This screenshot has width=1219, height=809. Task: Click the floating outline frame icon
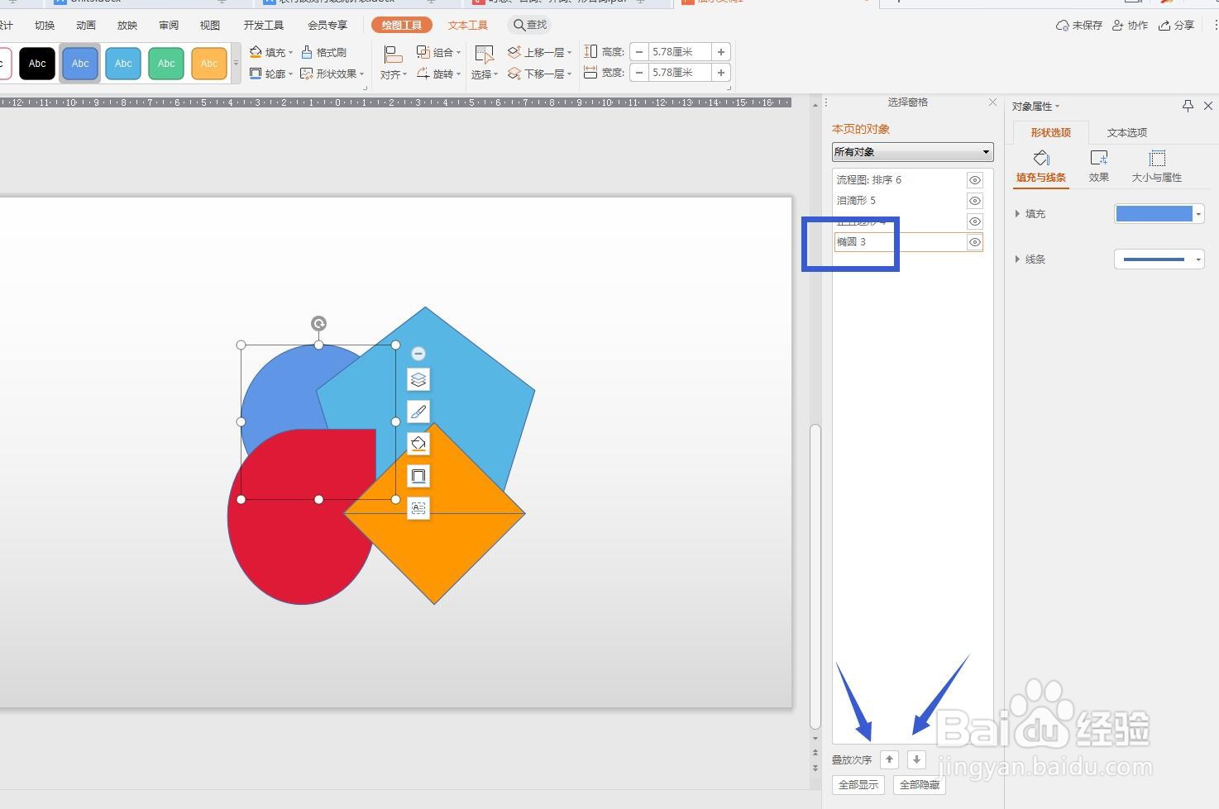pos(418,476)
